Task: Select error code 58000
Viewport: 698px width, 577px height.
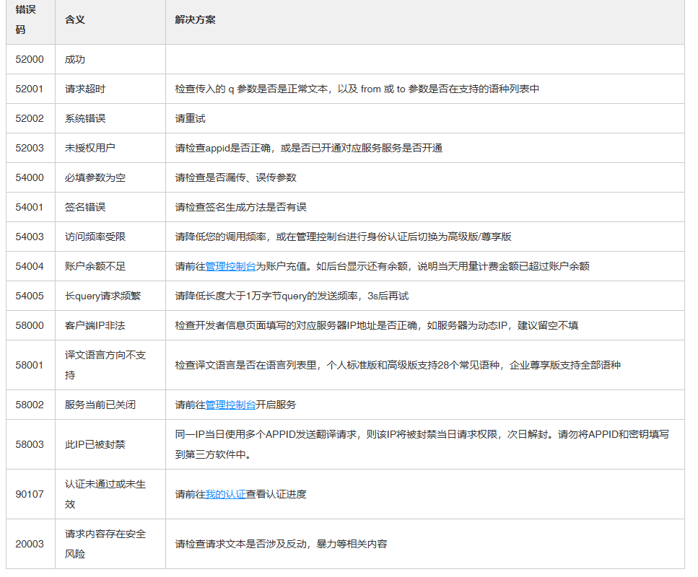Action: coord(30,325)
